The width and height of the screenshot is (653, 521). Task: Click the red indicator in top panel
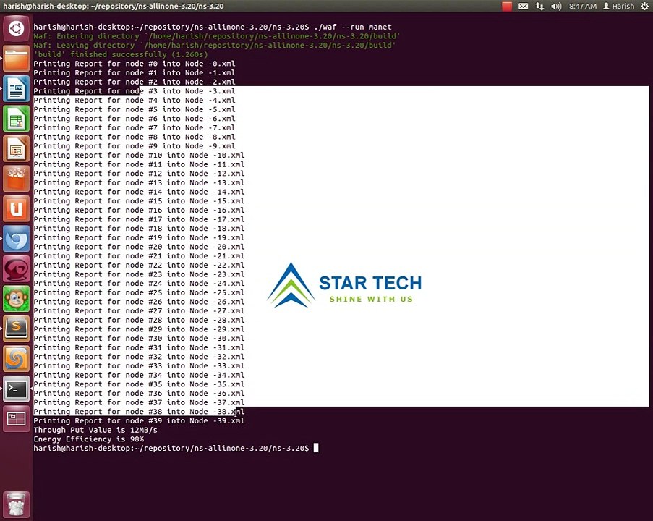tap(507, 7)
